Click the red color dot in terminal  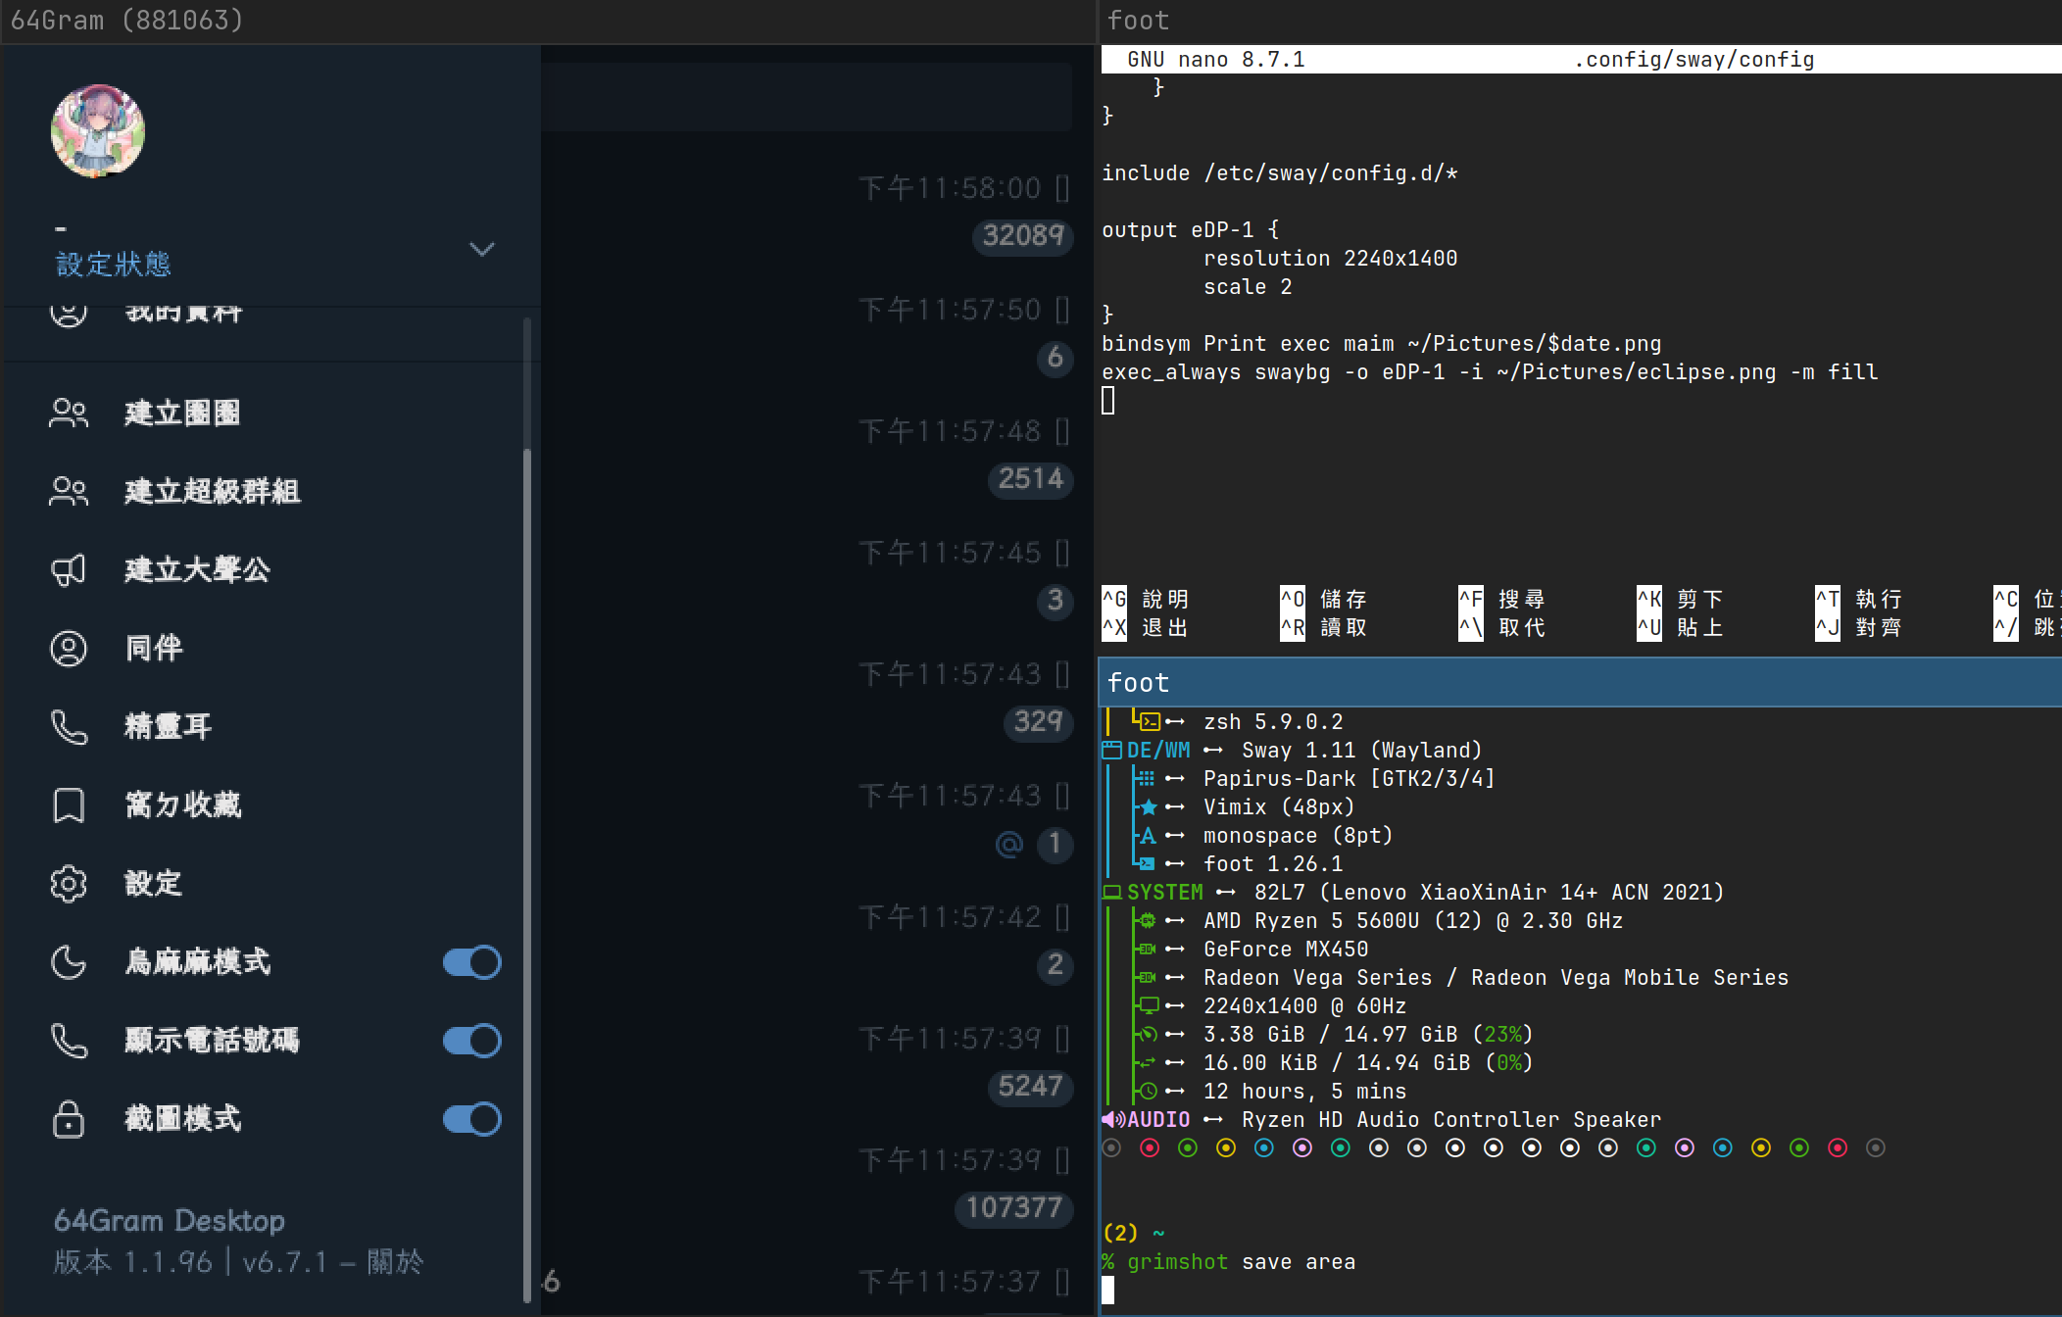(1150, 1147)
